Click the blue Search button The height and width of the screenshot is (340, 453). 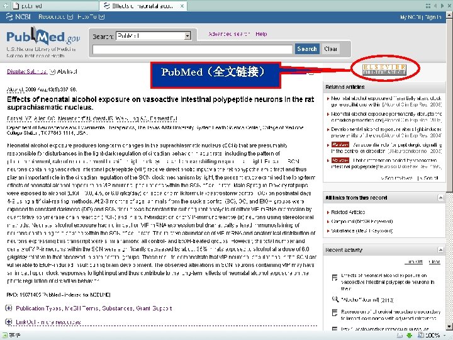pyautogui.click(x=307, y=49)
